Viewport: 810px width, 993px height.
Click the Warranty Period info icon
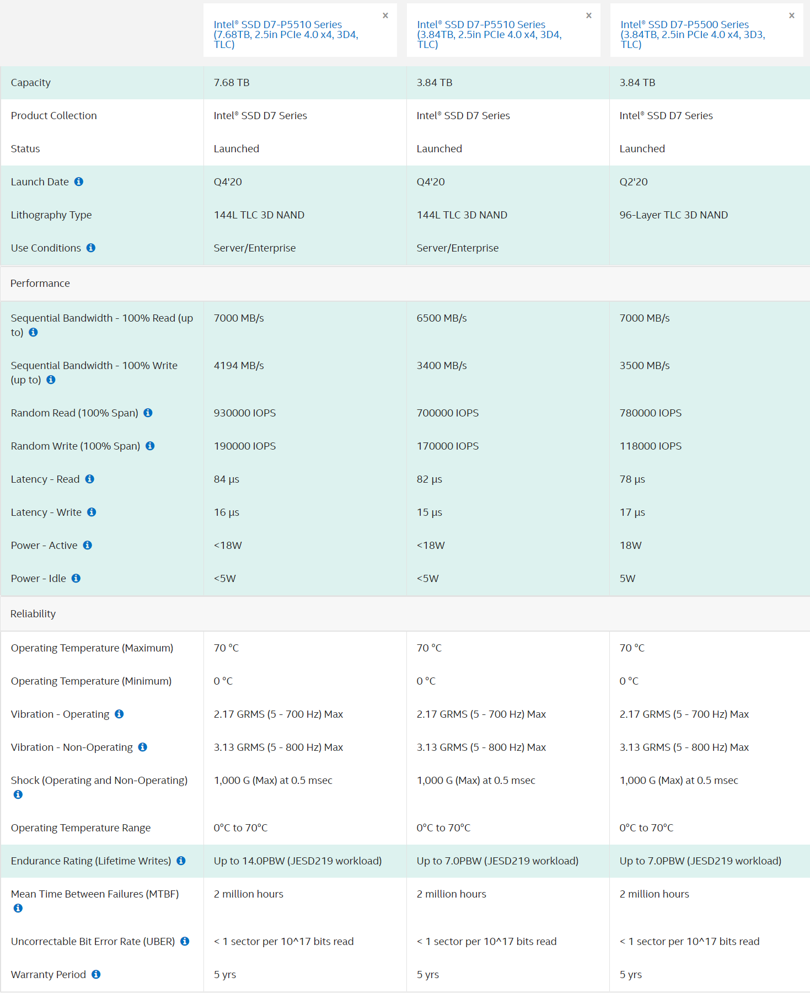(96, 974)
